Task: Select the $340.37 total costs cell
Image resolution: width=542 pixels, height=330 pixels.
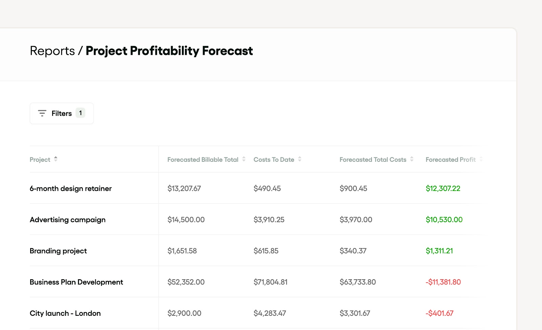Action: pos(353,251)
